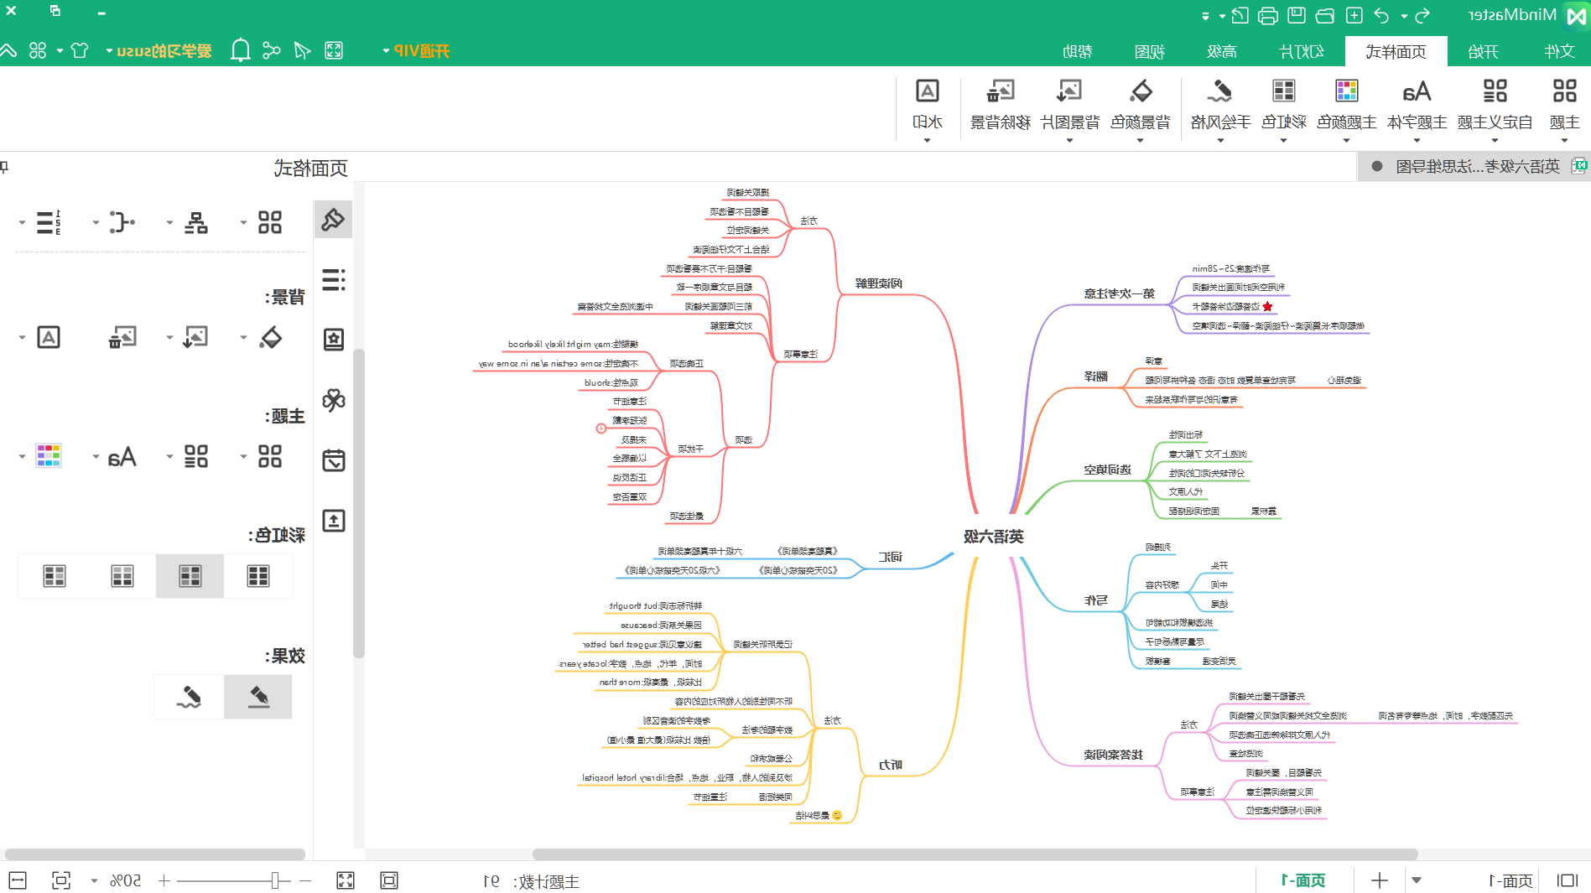The height and width of the screenshot is (893, 1591).
Task: Open the notification bell icon
Action: 240,50
